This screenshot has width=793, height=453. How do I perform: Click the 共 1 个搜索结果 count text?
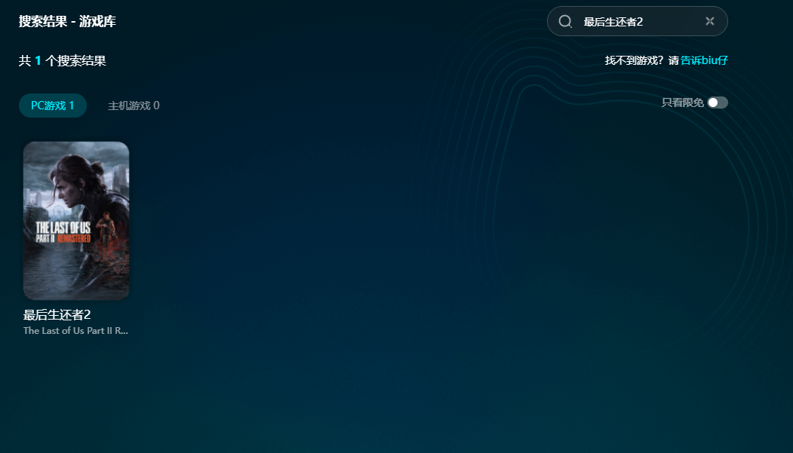click(63, 61)
